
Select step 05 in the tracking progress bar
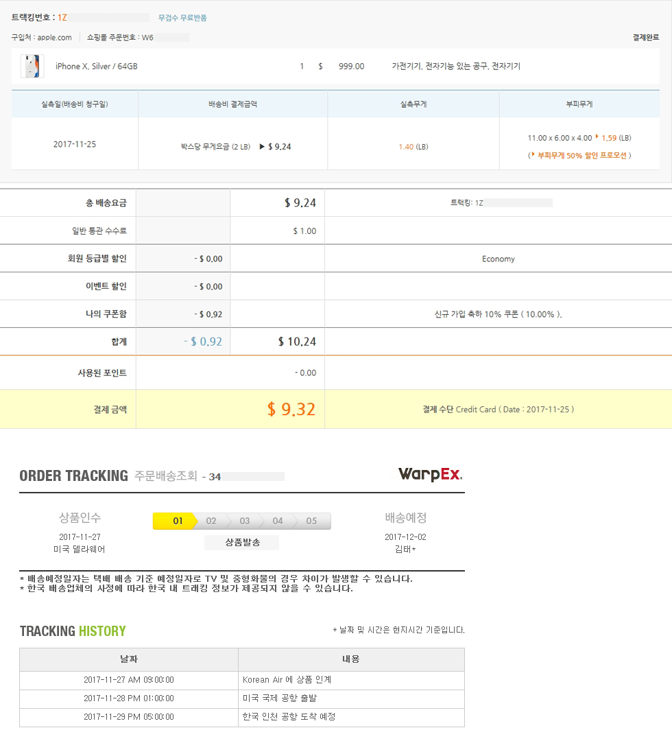tap(312, 521)
